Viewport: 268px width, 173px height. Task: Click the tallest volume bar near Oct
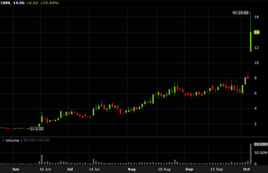coord(251,154)
